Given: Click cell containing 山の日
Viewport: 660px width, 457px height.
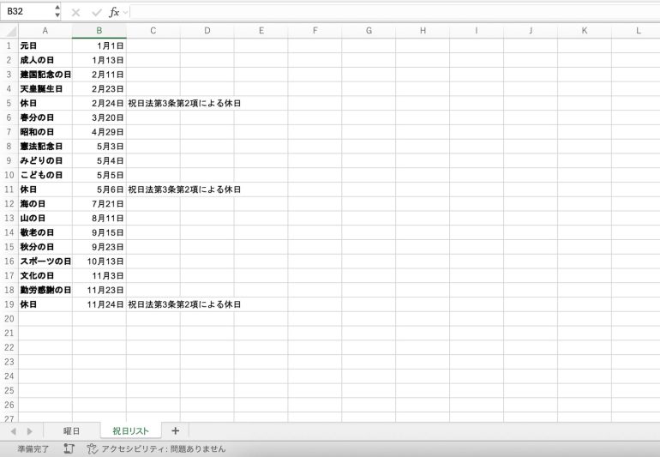Looking at the screenshot, I should pos(45,218).
